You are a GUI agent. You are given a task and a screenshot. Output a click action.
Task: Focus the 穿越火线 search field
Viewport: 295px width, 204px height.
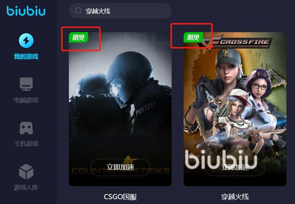tap(120, 11)
